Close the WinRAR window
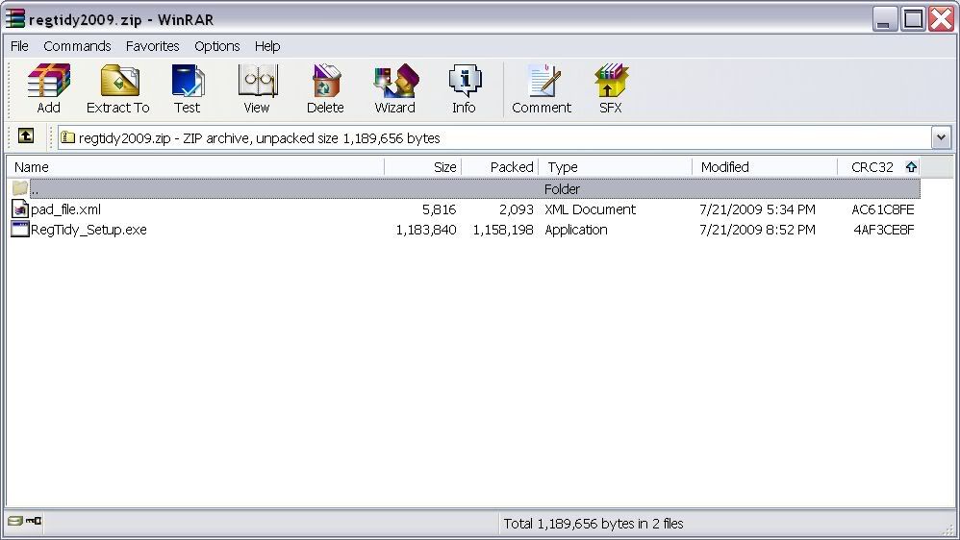Image resolution: width=960 pixels, height=540 pixels. (x=941, y=19)
